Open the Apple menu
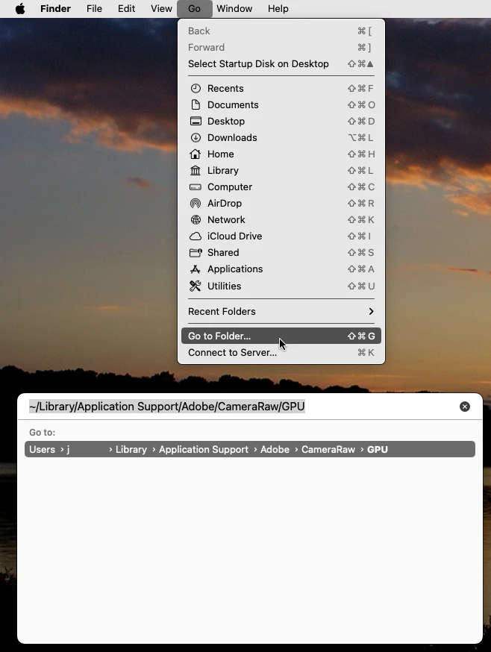Viewport: 491px width, 652px height. pyautogui.click(x=20, y=8)
